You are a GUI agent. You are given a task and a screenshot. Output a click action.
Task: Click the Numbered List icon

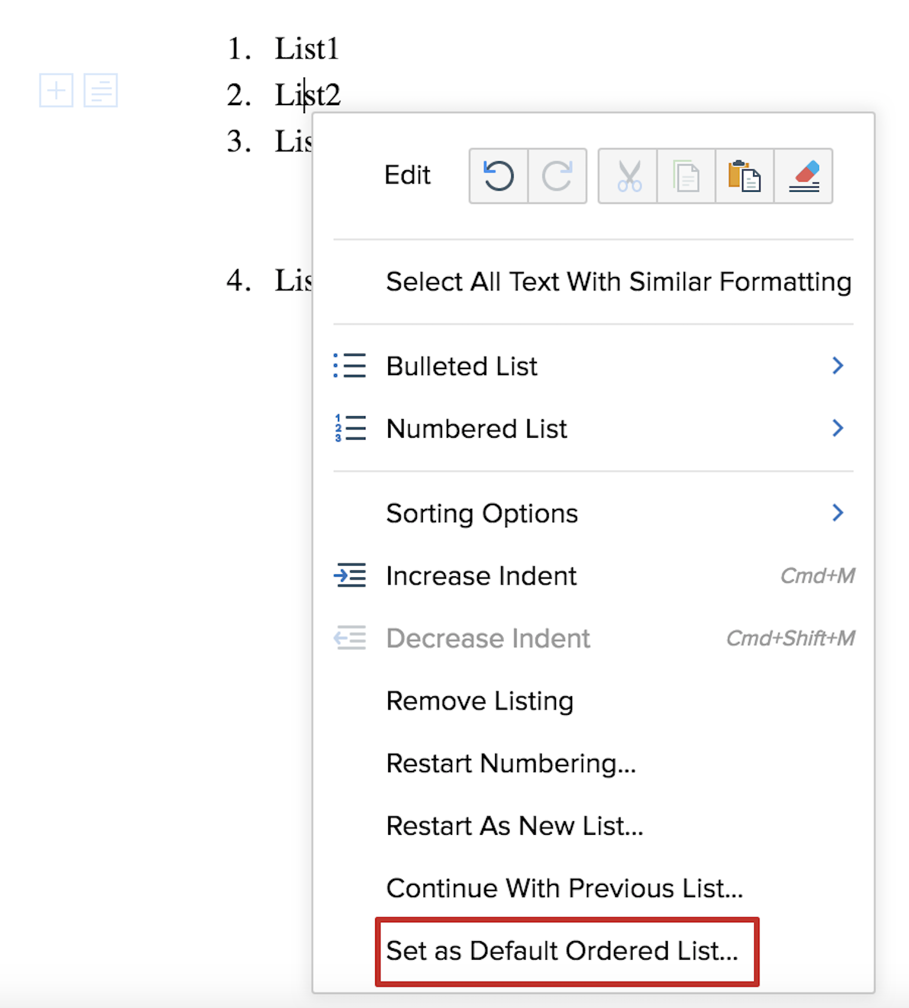point(350,428)
